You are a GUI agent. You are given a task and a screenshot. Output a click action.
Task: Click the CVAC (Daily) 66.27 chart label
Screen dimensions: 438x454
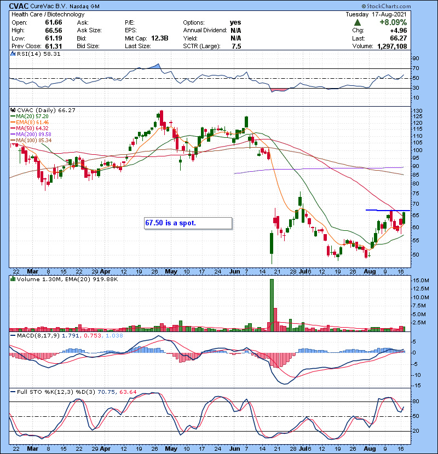(46, 110)
